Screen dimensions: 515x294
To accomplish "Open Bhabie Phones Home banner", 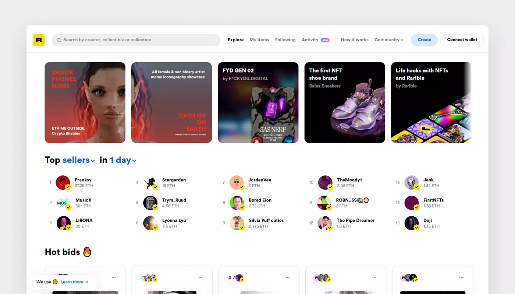I will [x=85, y=102].
